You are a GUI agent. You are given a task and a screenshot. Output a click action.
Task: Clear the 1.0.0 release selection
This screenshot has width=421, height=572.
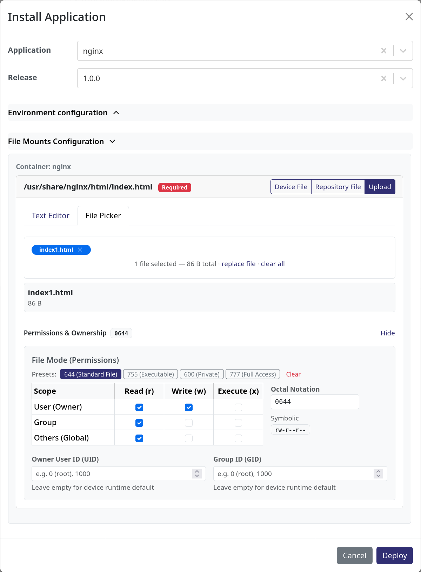[x=384, y=78]
